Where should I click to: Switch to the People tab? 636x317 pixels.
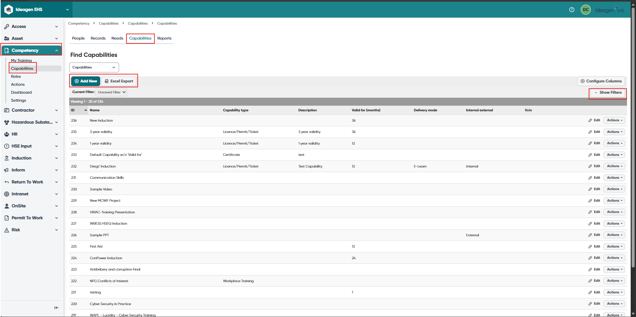[78, 39]
